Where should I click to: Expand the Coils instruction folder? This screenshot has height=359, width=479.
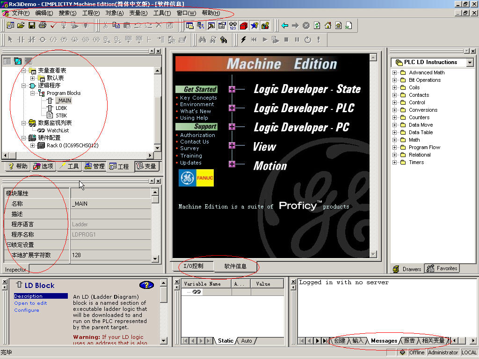point(395,87)
